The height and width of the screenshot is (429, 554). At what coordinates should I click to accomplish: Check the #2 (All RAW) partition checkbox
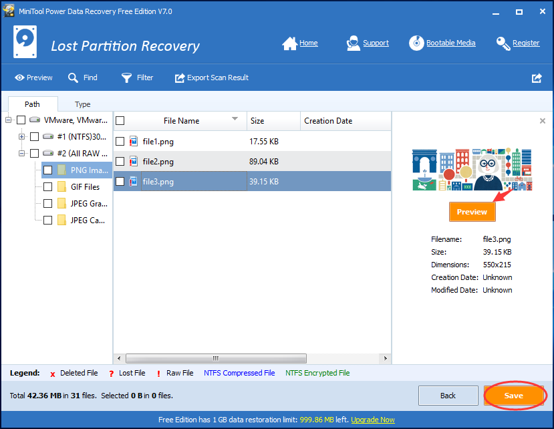[x=34, y=154]
